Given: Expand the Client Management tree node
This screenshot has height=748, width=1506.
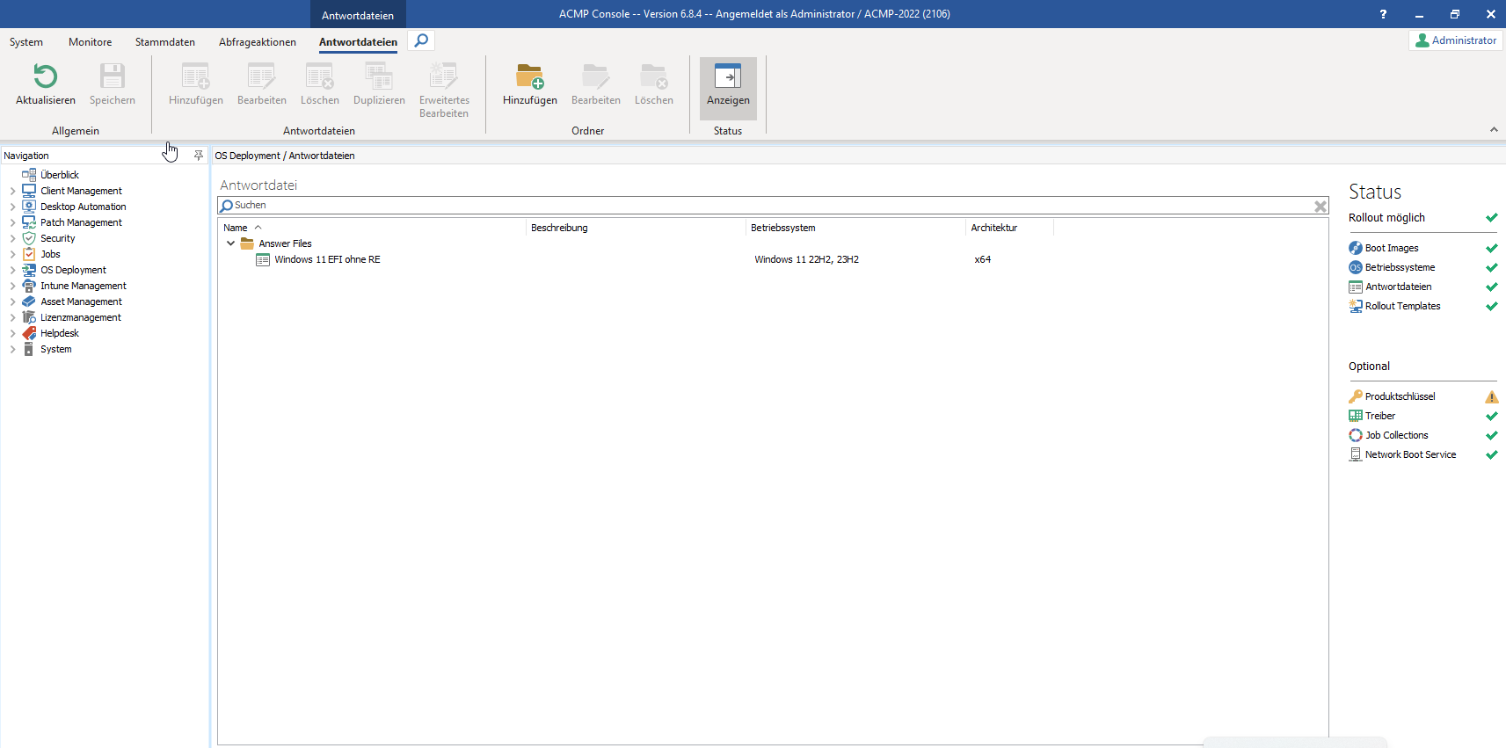Looking at the screenshot, I should click(x=12, y=191).
